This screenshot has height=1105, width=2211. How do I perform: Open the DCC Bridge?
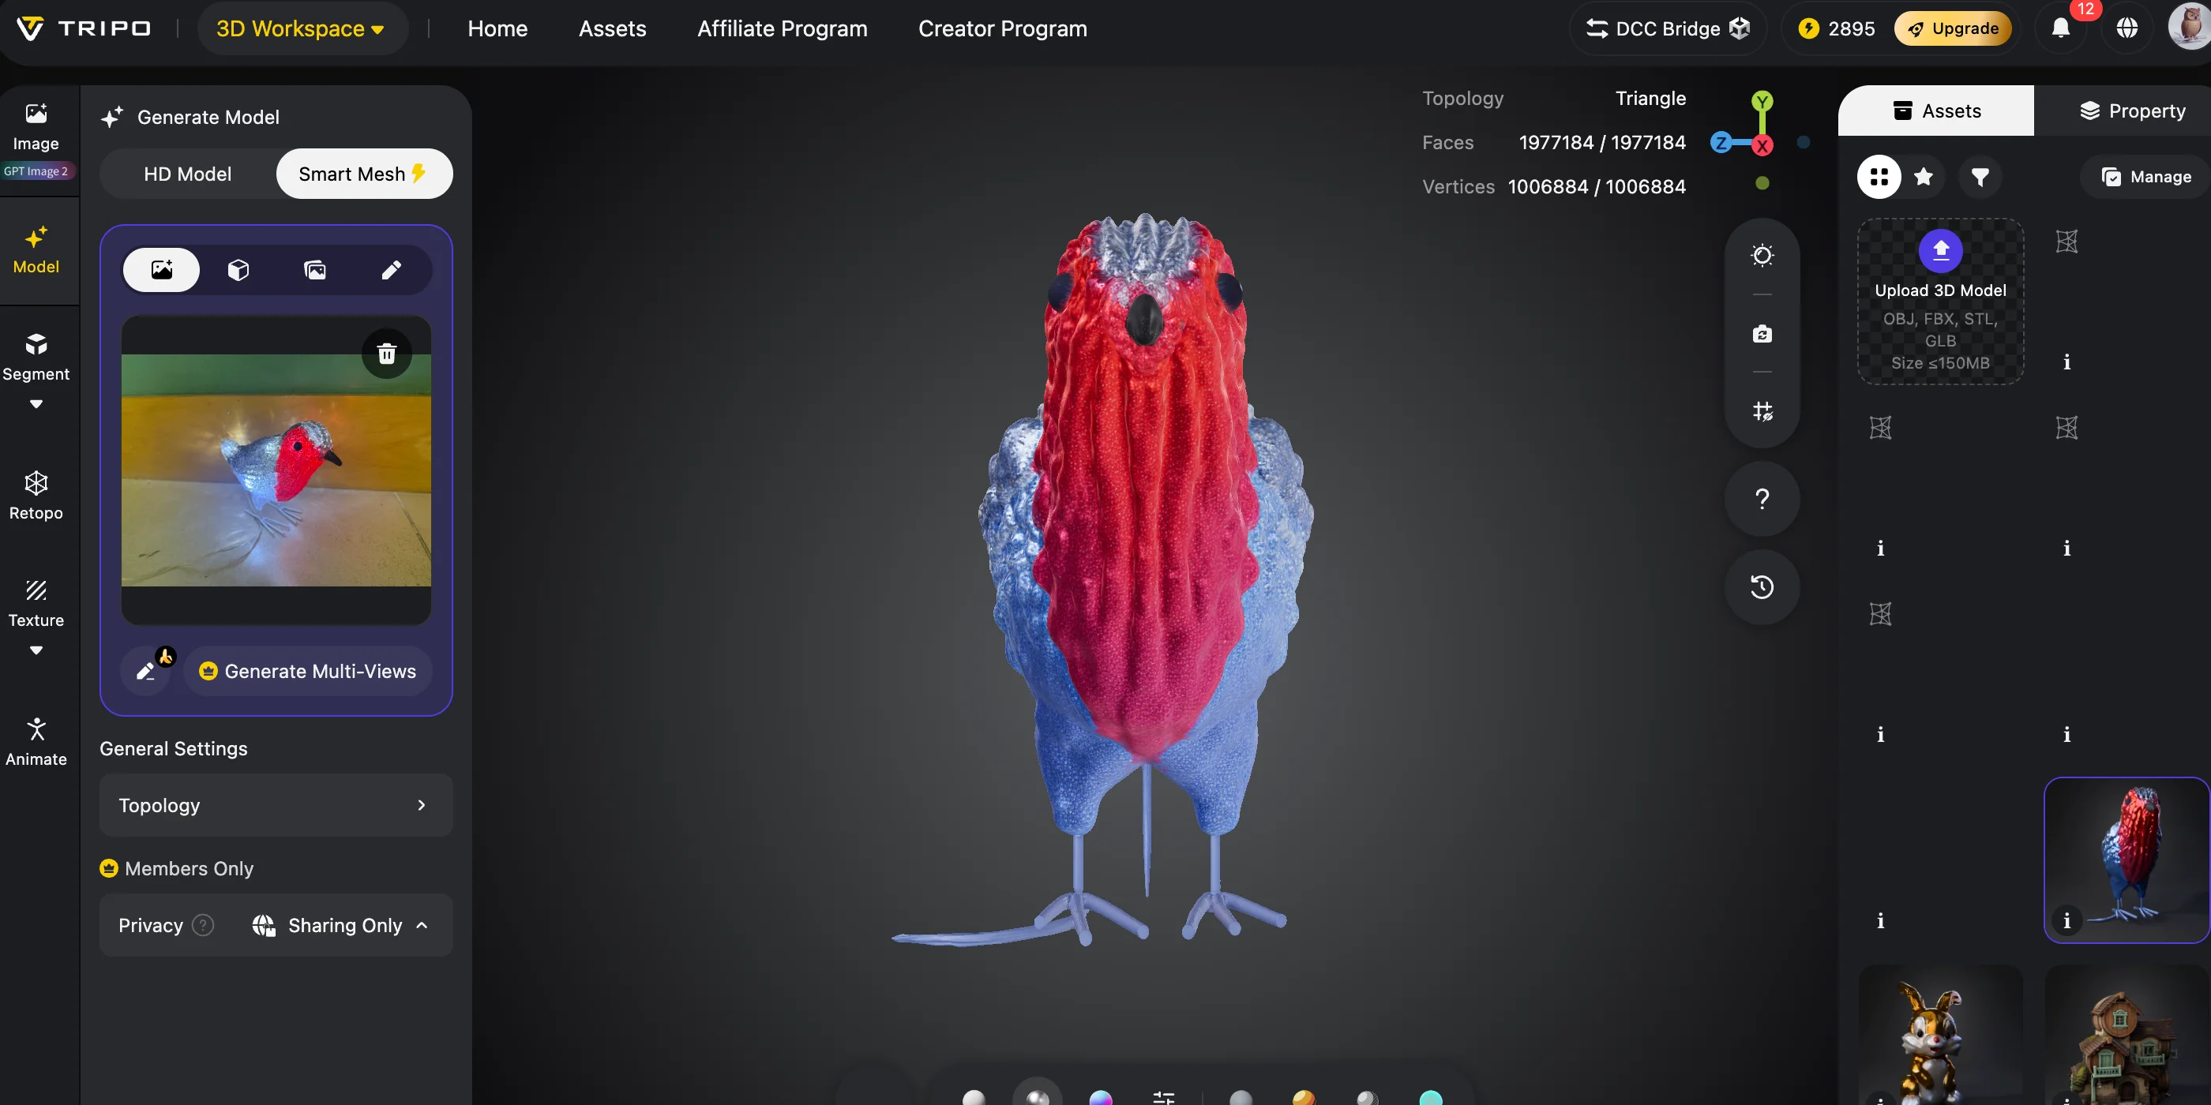click(1667, 28)
